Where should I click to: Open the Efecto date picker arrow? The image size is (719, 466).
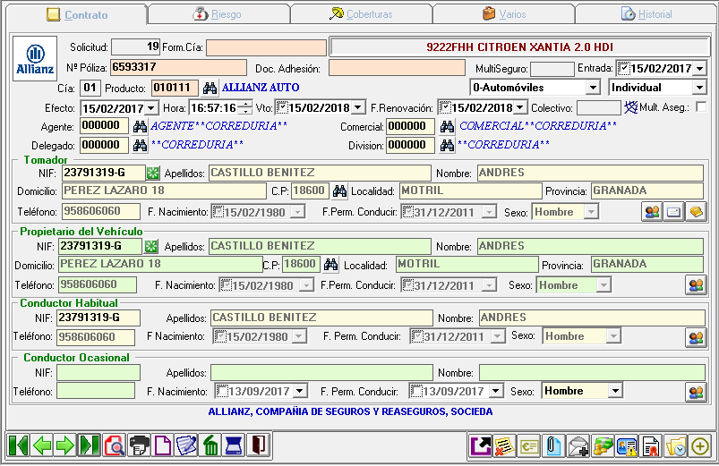click(x=151, y=108)
